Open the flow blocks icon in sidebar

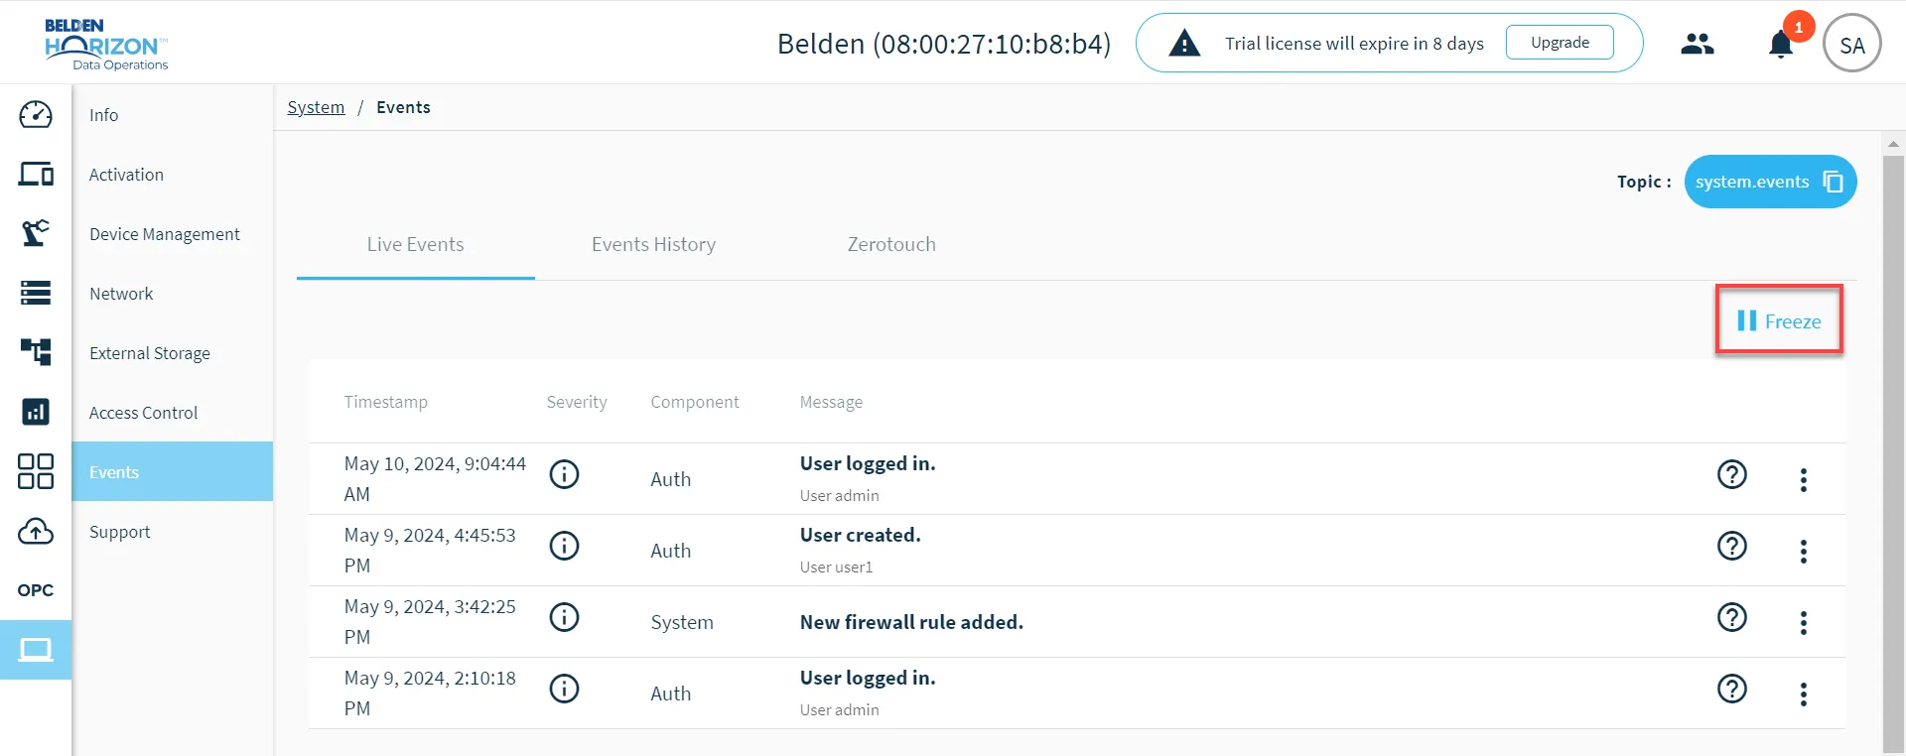(x=36, y=352)
